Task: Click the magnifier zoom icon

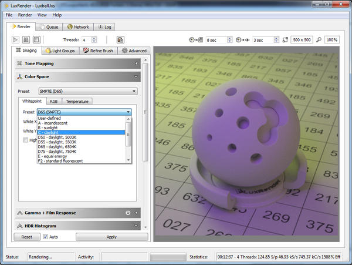Action: [319, 40]
